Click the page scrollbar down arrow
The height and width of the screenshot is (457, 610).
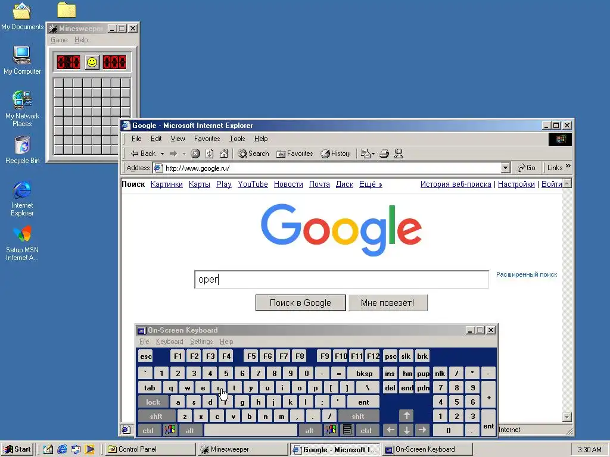click(x=567, y=417)
